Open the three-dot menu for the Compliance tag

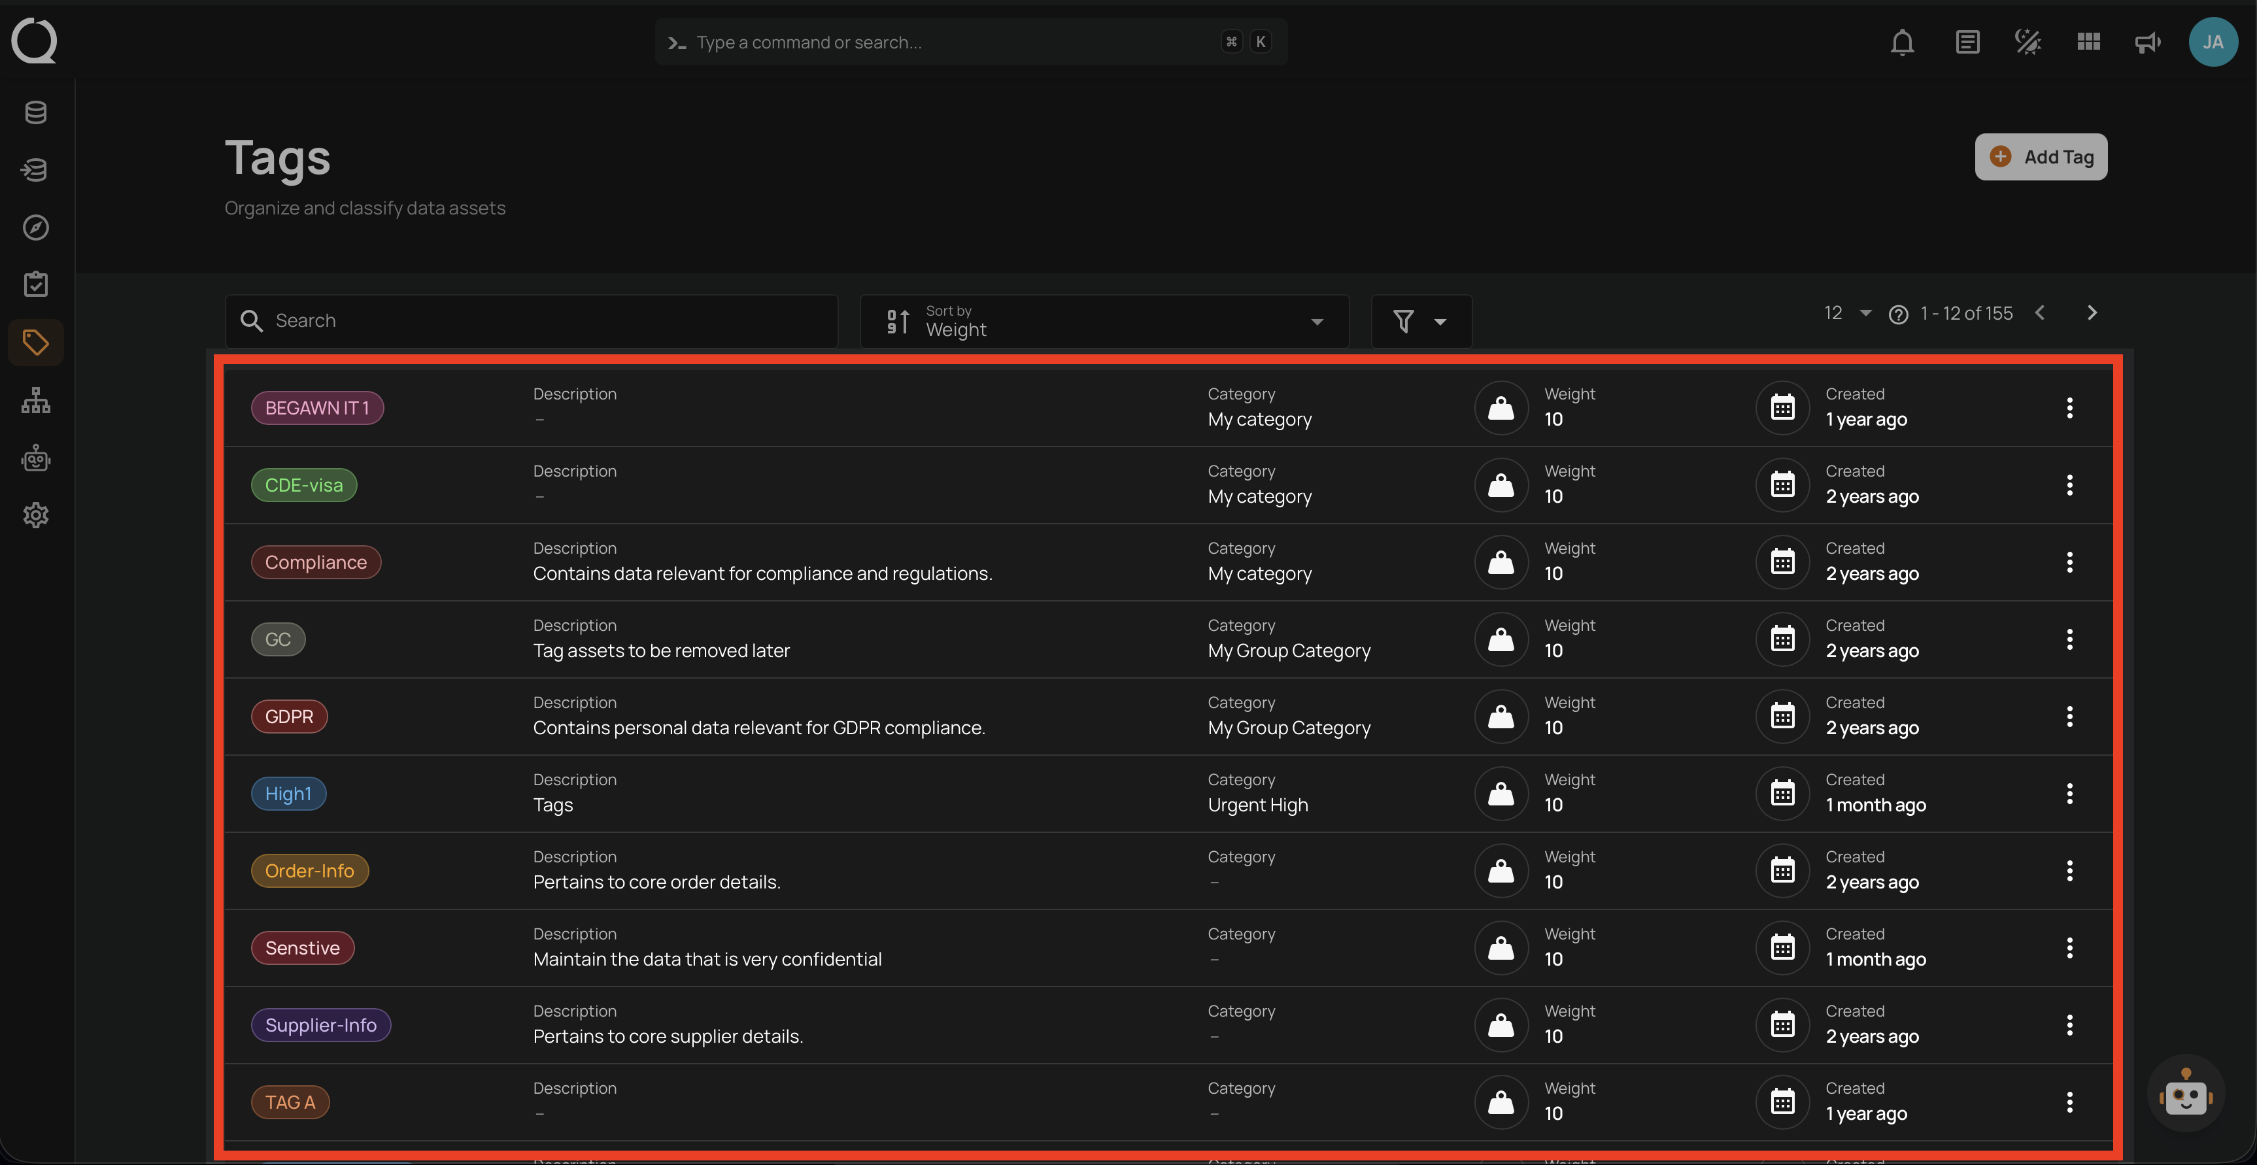pyautogui.click(x=2069, y=562)
